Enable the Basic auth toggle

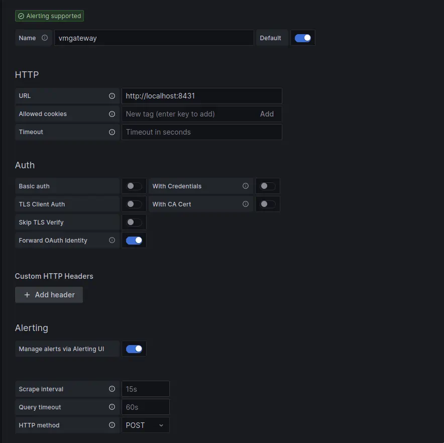point(134,186)
